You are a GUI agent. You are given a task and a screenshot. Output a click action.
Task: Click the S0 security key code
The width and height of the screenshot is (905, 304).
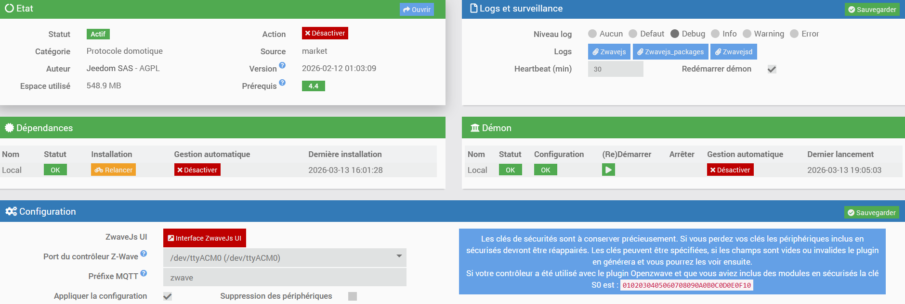[x=687, y=285]
